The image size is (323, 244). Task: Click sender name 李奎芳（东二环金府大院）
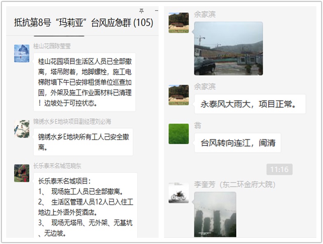pyautogui.click(x=235, y=185)
